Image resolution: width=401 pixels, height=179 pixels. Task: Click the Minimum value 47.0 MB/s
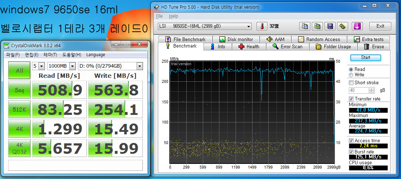pyautogui.click(x=368, y=110)
